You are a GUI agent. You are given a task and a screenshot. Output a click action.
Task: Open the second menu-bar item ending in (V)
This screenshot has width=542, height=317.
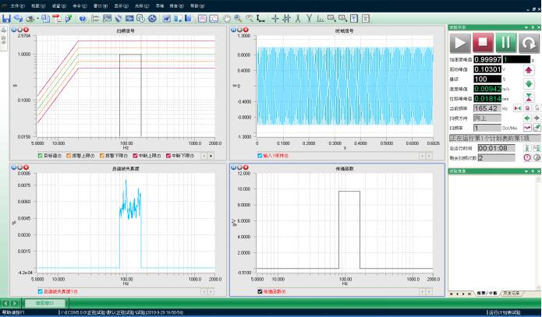[38, 6]
